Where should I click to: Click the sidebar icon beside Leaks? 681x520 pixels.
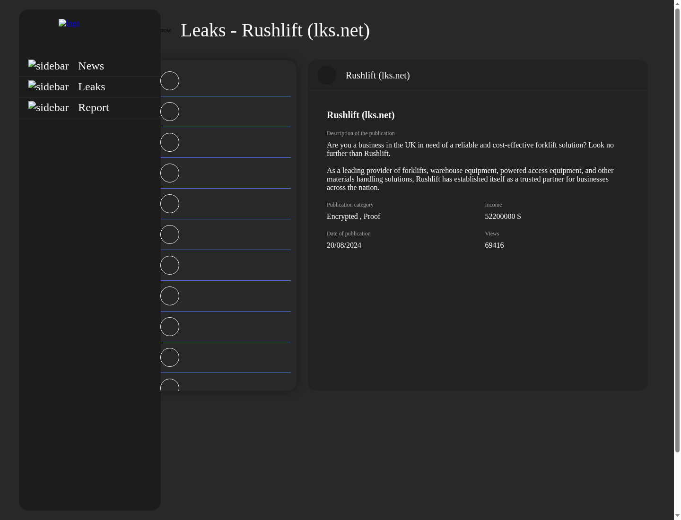click(x=48, y=87)
